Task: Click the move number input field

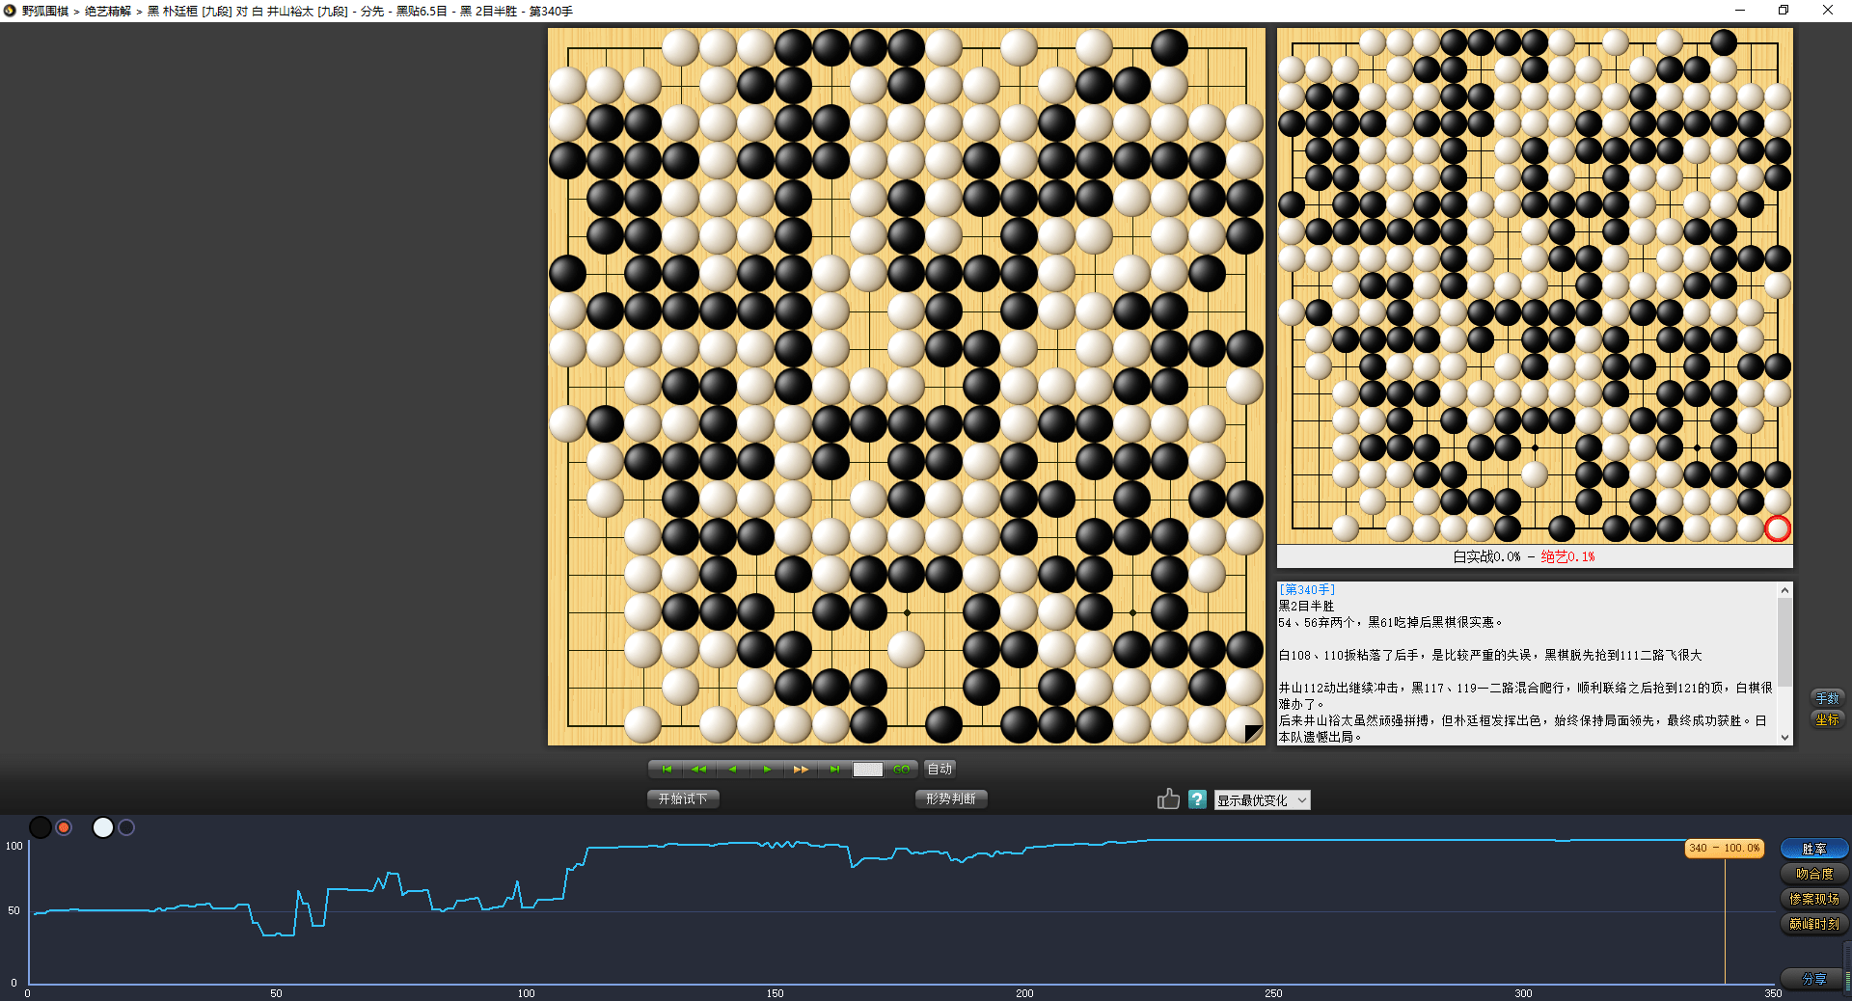Action: (867, 770)
